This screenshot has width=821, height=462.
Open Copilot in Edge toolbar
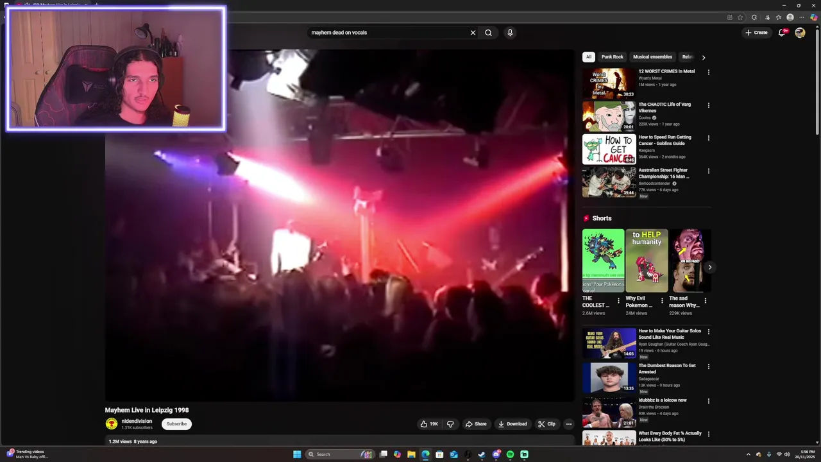(813, 17)
